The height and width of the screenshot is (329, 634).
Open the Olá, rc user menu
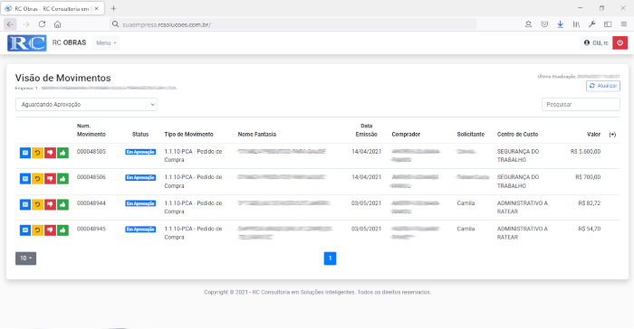[596, 42]
